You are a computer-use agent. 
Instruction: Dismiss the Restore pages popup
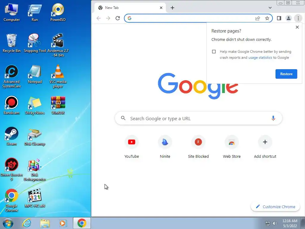(x=297, y=27)
